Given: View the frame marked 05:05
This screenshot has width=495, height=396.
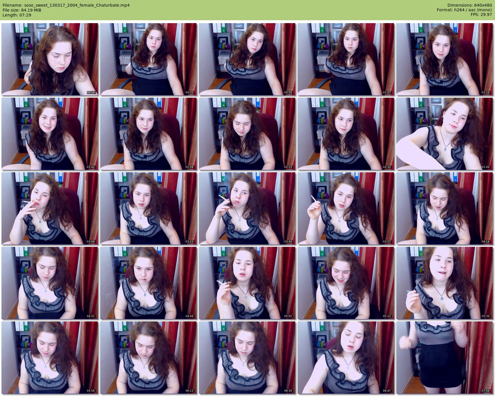Looking at the screenshot, I should pyautogui.click(x=247, y=283).
